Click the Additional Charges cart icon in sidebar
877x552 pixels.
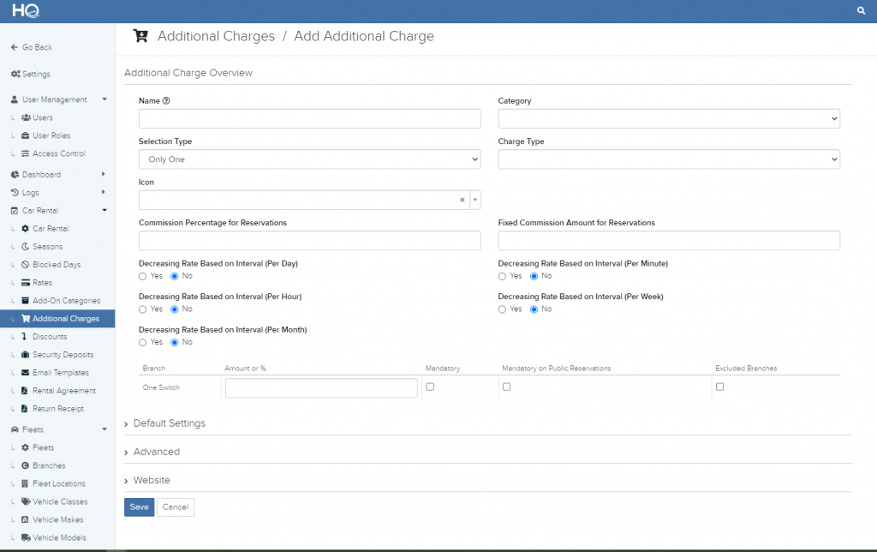(x=26, y=319)
